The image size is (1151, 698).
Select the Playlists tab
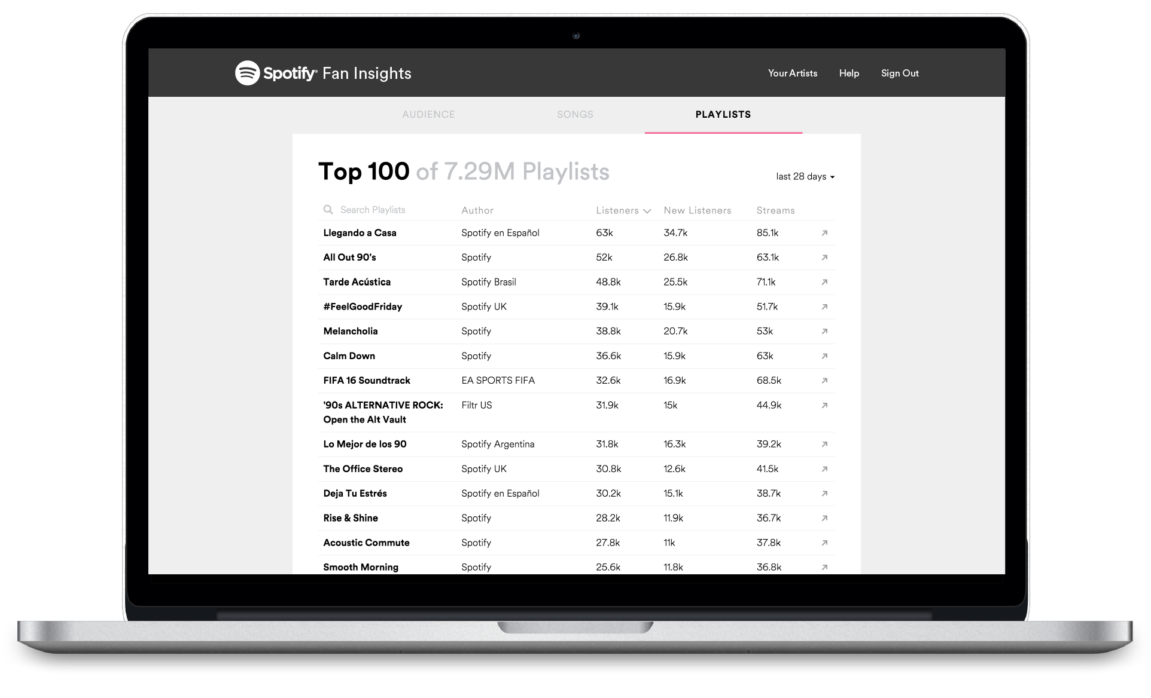[723, 114]
